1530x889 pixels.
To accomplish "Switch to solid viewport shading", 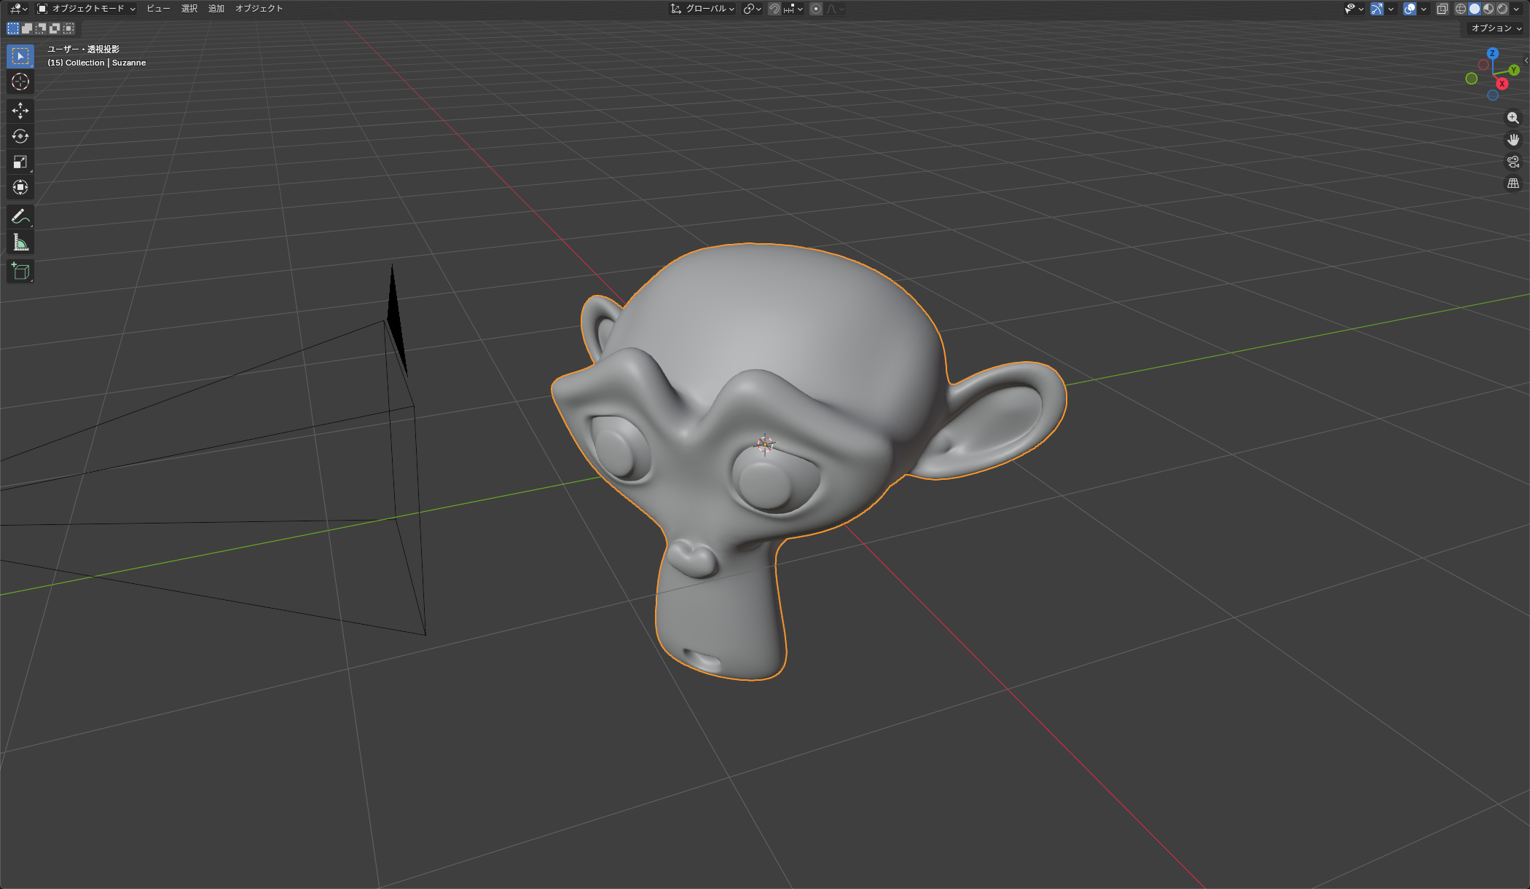I will click(1475, 9).
